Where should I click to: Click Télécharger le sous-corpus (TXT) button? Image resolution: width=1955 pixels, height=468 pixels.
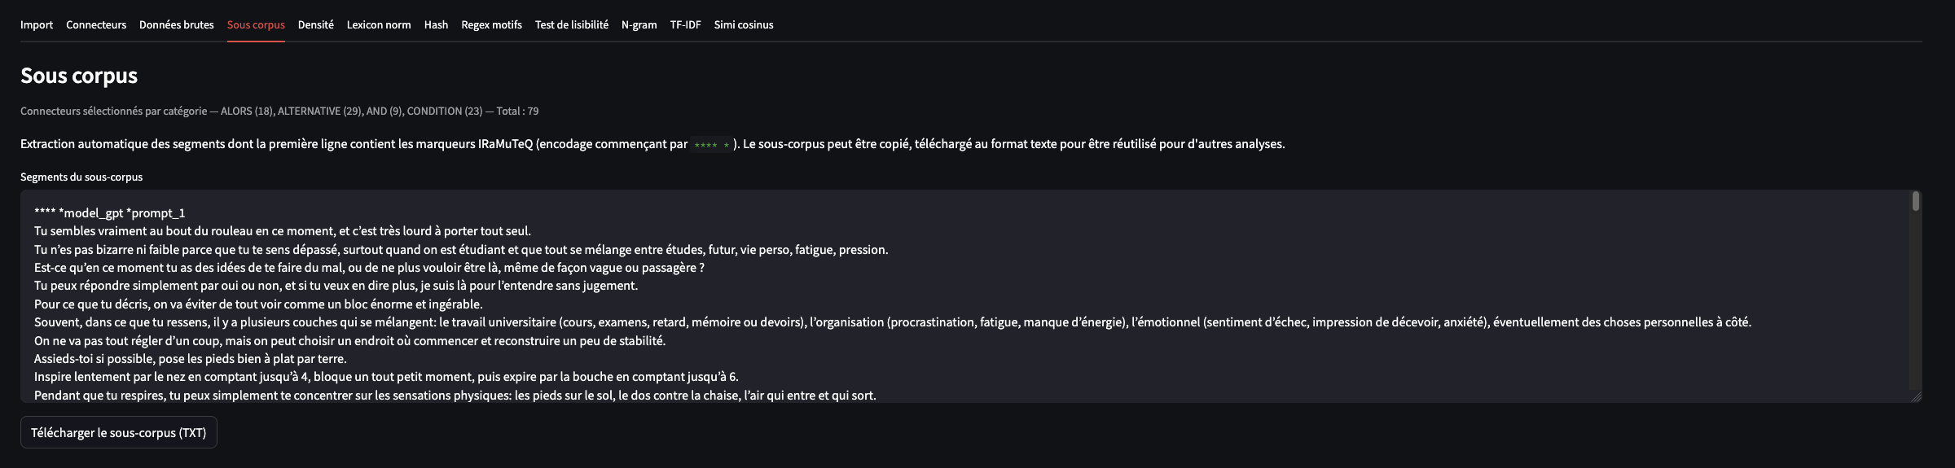(119, 432)
